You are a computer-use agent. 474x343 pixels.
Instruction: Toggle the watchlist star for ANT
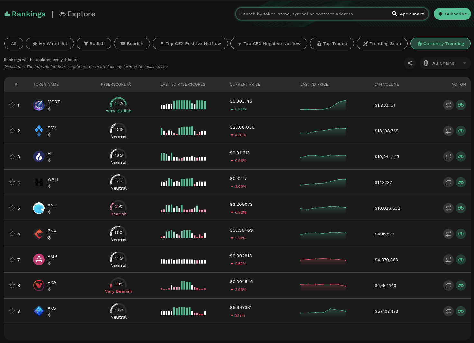[x=12, y=208]
